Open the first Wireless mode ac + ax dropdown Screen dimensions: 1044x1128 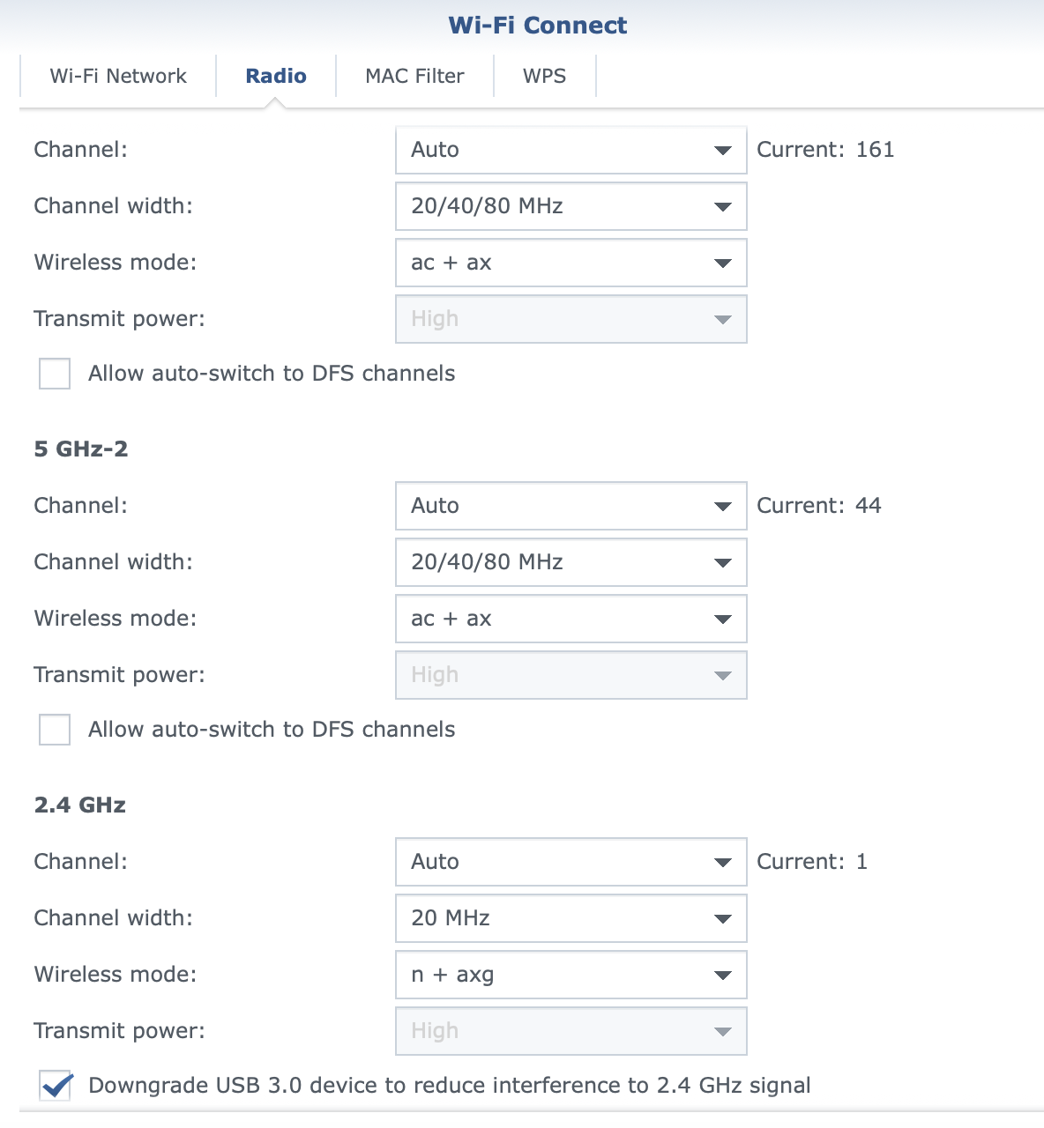tap(570, 263)
